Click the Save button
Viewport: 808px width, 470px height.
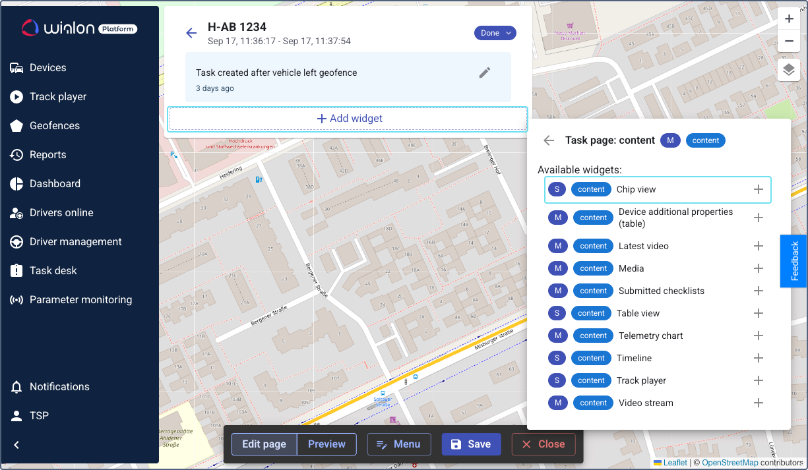(471, 444)
